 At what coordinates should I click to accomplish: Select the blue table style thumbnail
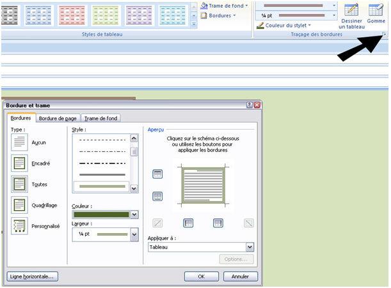click(38, 15)
